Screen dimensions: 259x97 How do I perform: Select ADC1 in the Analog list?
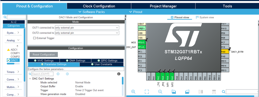click(x=14, y=50)
